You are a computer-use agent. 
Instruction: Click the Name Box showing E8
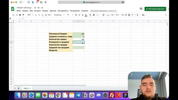14,19
